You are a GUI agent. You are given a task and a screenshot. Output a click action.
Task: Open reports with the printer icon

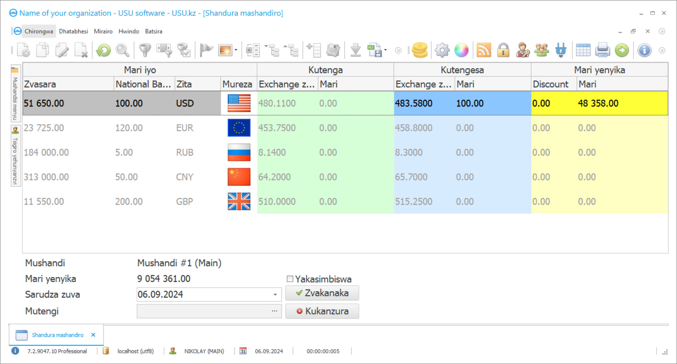pos(603,50)
